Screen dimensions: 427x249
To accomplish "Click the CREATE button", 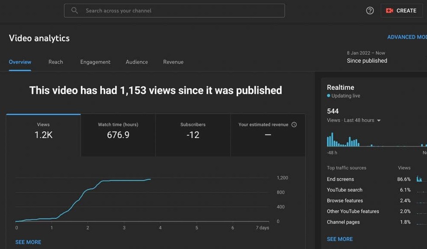I will coord(402,11).
